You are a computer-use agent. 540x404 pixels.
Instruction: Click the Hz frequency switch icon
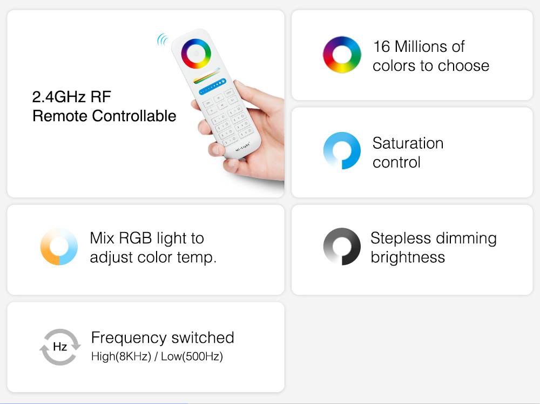(x=60, y=347)
